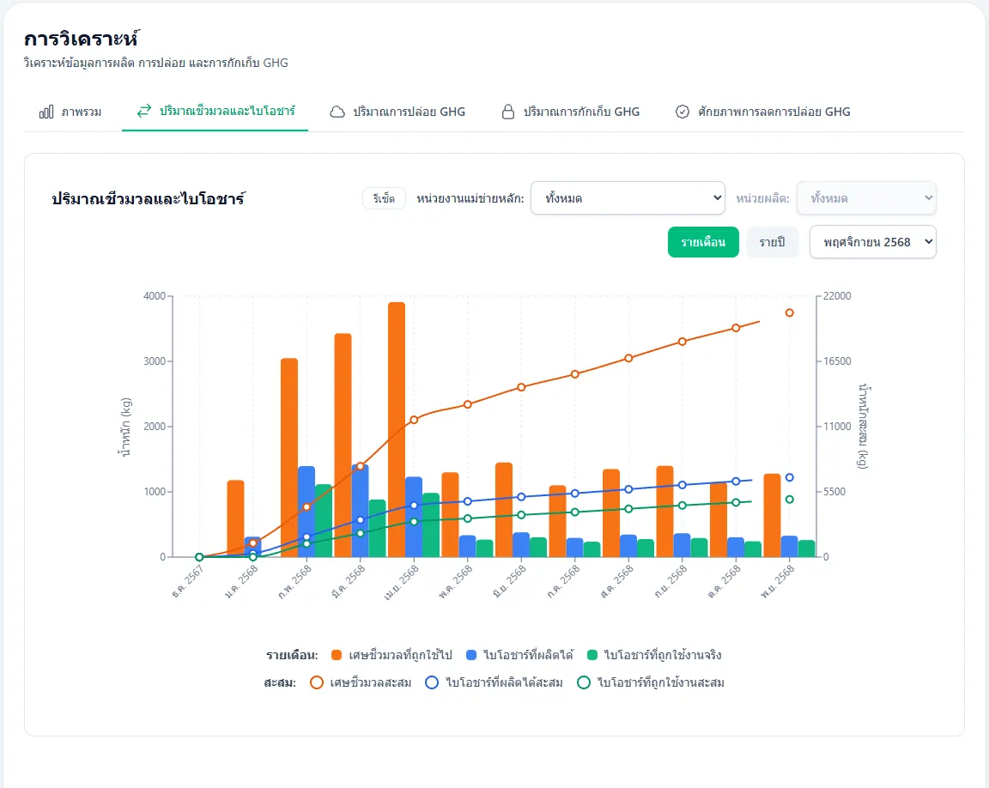The width and height of the screenshot is (989, 788).
Task: Click the blue cumulative point at พ.ย. 2568
Action: tap(789, 477)
